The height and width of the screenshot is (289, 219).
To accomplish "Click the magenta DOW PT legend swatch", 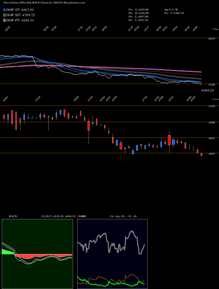I will point(5,20).
